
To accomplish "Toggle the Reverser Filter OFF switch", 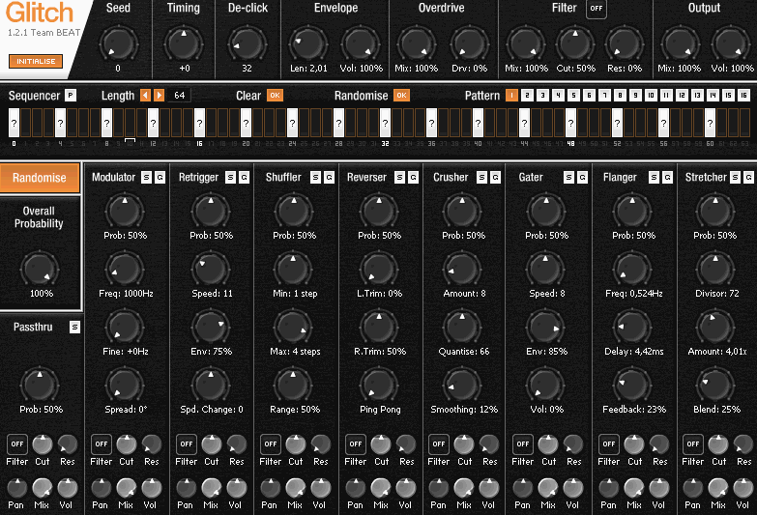I will 356,444.
